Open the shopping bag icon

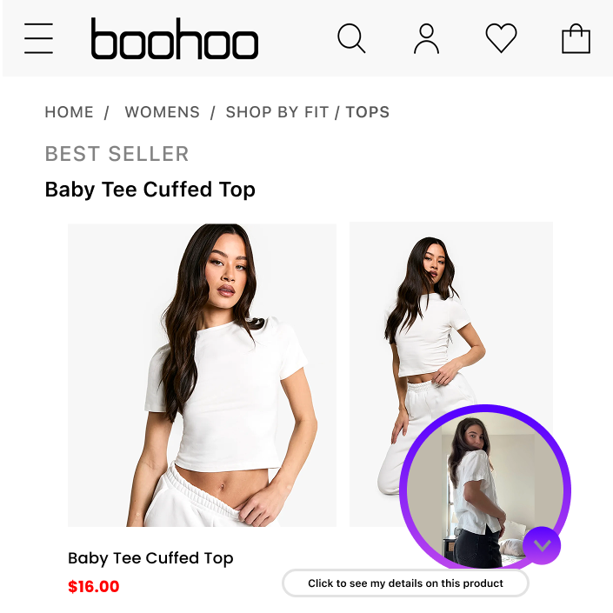pyautogui.click(x=576, y=38)
